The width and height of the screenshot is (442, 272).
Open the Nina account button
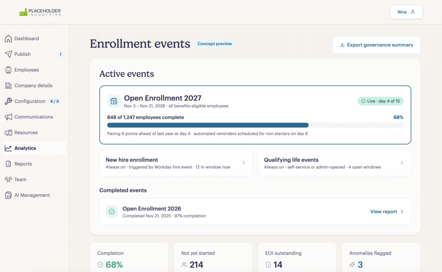point(406,12)
